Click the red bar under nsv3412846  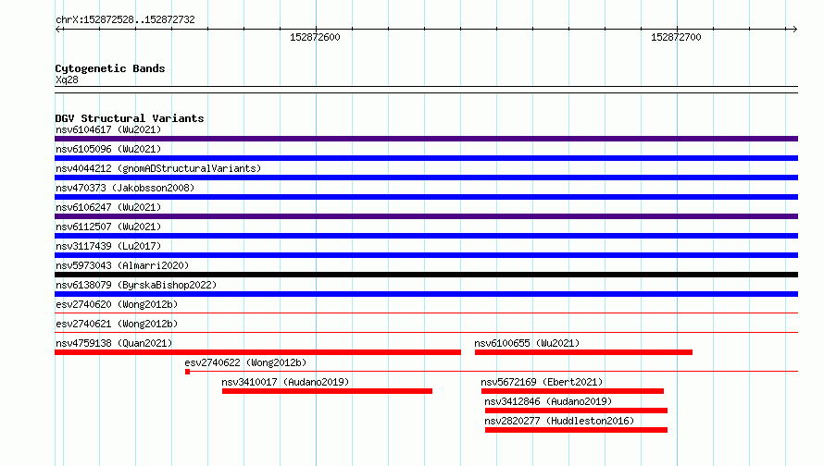[x=576, y=411]
